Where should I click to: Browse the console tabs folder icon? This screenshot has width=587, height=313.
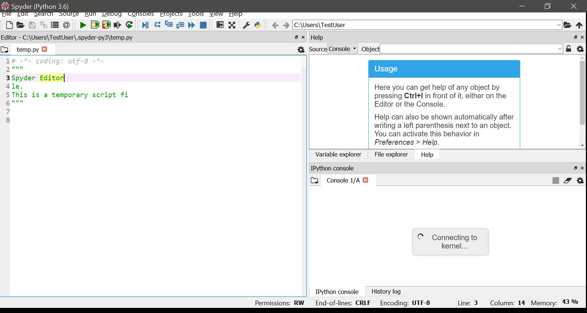(x=315, y=180)
